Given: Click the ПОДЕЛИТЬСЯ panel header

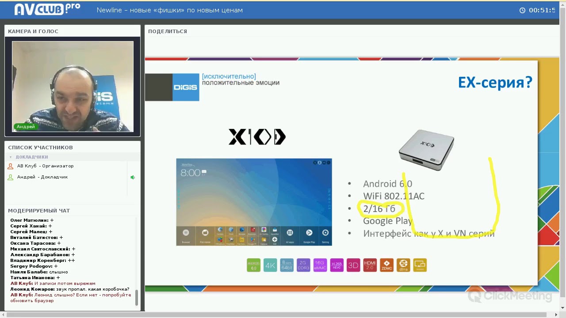Looking at the screenshot, I should [168, 31].
